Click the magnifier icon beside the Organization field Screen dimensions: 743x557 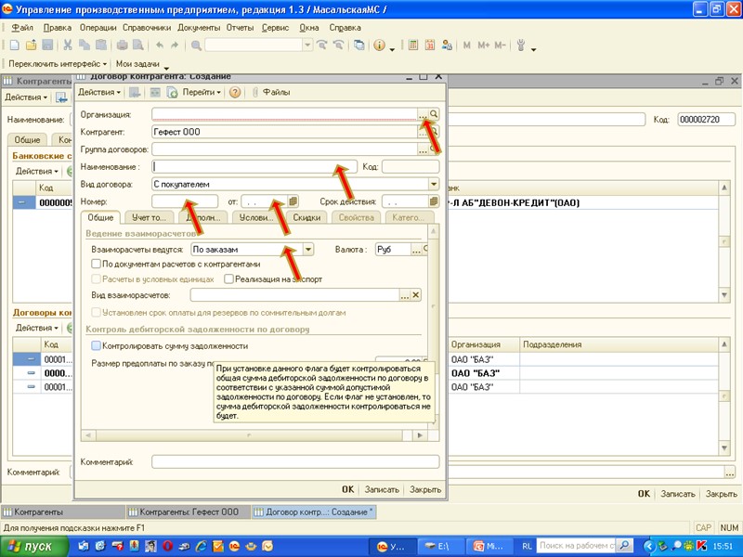[x=434, y=114]
